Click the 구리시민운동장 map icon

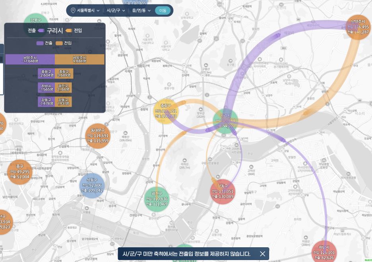(210, 159)
